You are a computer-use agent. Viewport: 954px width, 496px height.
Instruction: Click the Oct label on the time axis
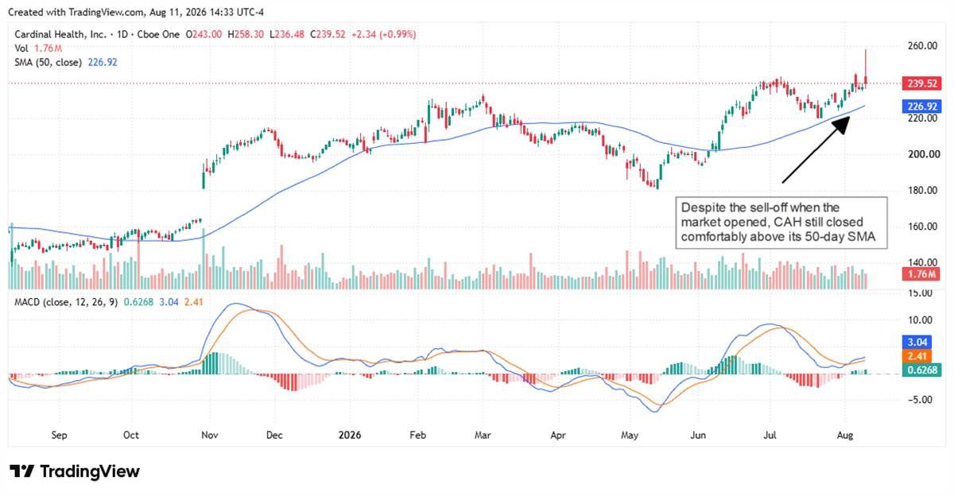point(131,436)
